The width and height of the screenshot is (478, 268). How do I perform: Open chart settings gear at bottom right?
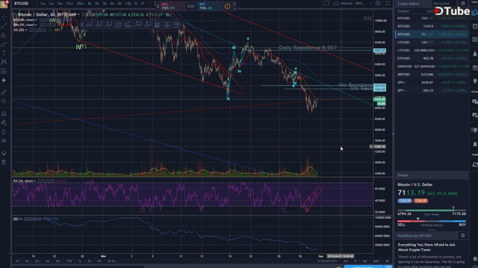(x=387, y=261)
